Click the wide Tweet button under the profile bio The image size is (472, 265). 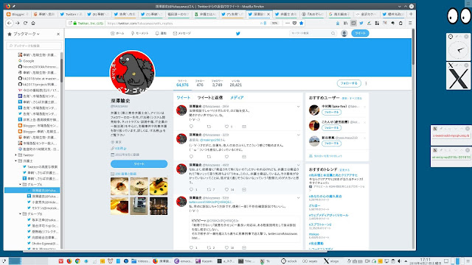pos(139,163)
